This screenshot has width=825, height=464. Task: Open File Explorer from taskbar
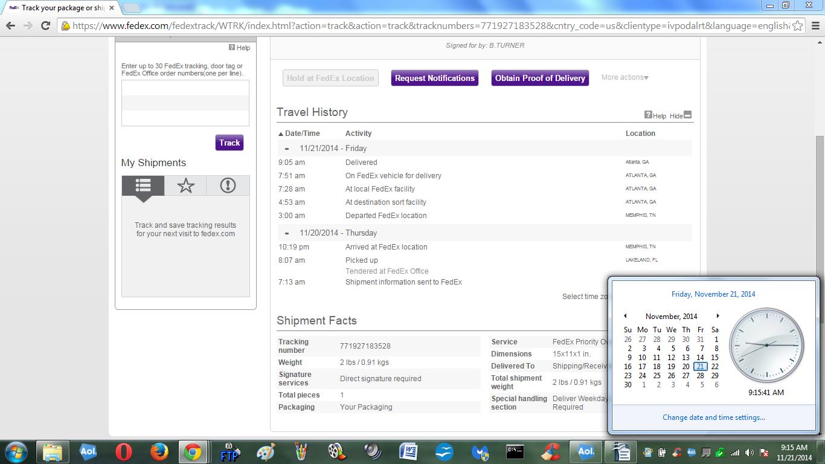pos(53,452)
